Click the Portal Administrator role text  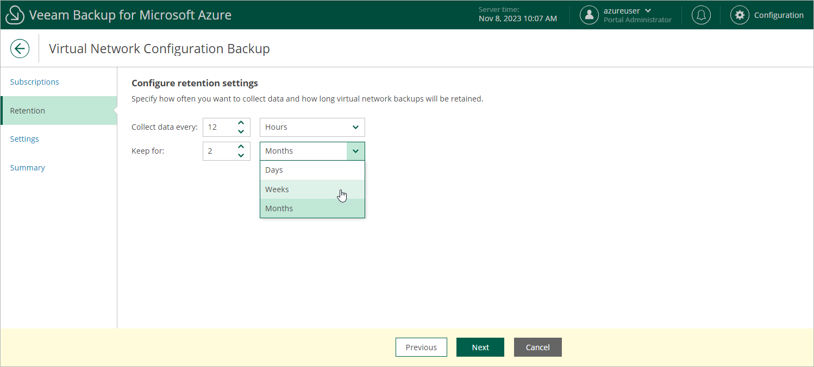[x=637, y=20]
